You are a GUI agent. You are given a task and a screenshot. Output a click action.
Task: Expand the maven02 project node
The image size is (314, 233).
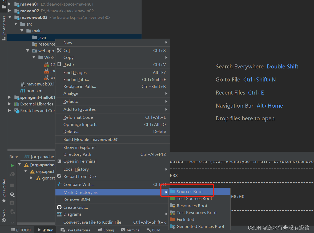(9, 10)
